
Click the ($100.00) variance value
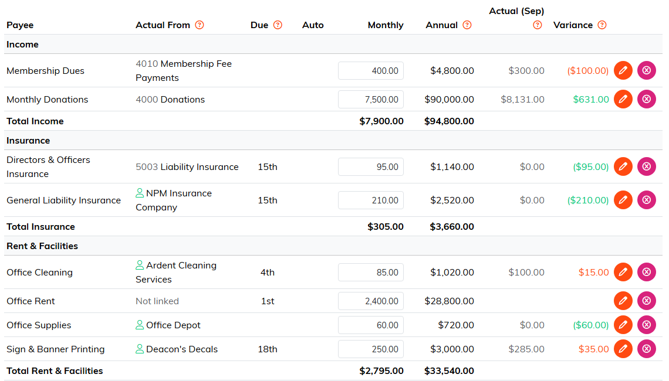pyautogui.click(x=587, y=71)
